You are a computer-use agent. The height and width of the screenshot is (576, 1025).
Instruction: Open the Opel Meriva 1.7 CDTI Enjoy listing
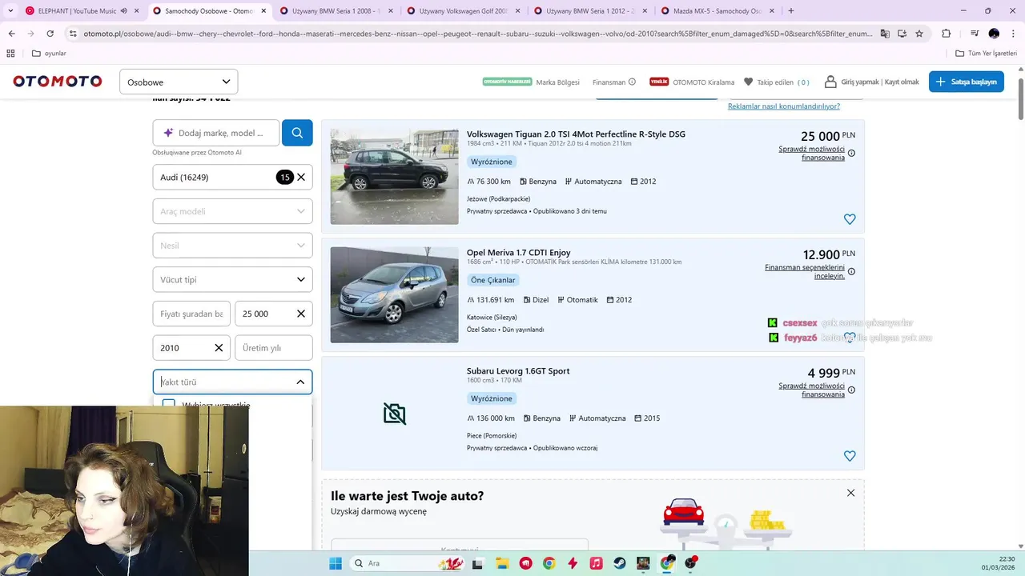[519, 252]
